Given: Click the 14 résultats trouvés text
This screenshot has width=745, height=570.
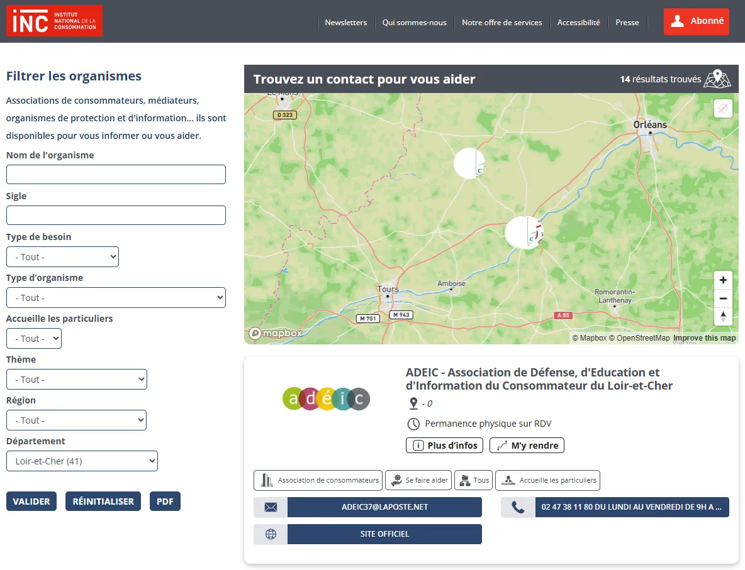Looking at the screenshot, I should (x=661, y=79).
